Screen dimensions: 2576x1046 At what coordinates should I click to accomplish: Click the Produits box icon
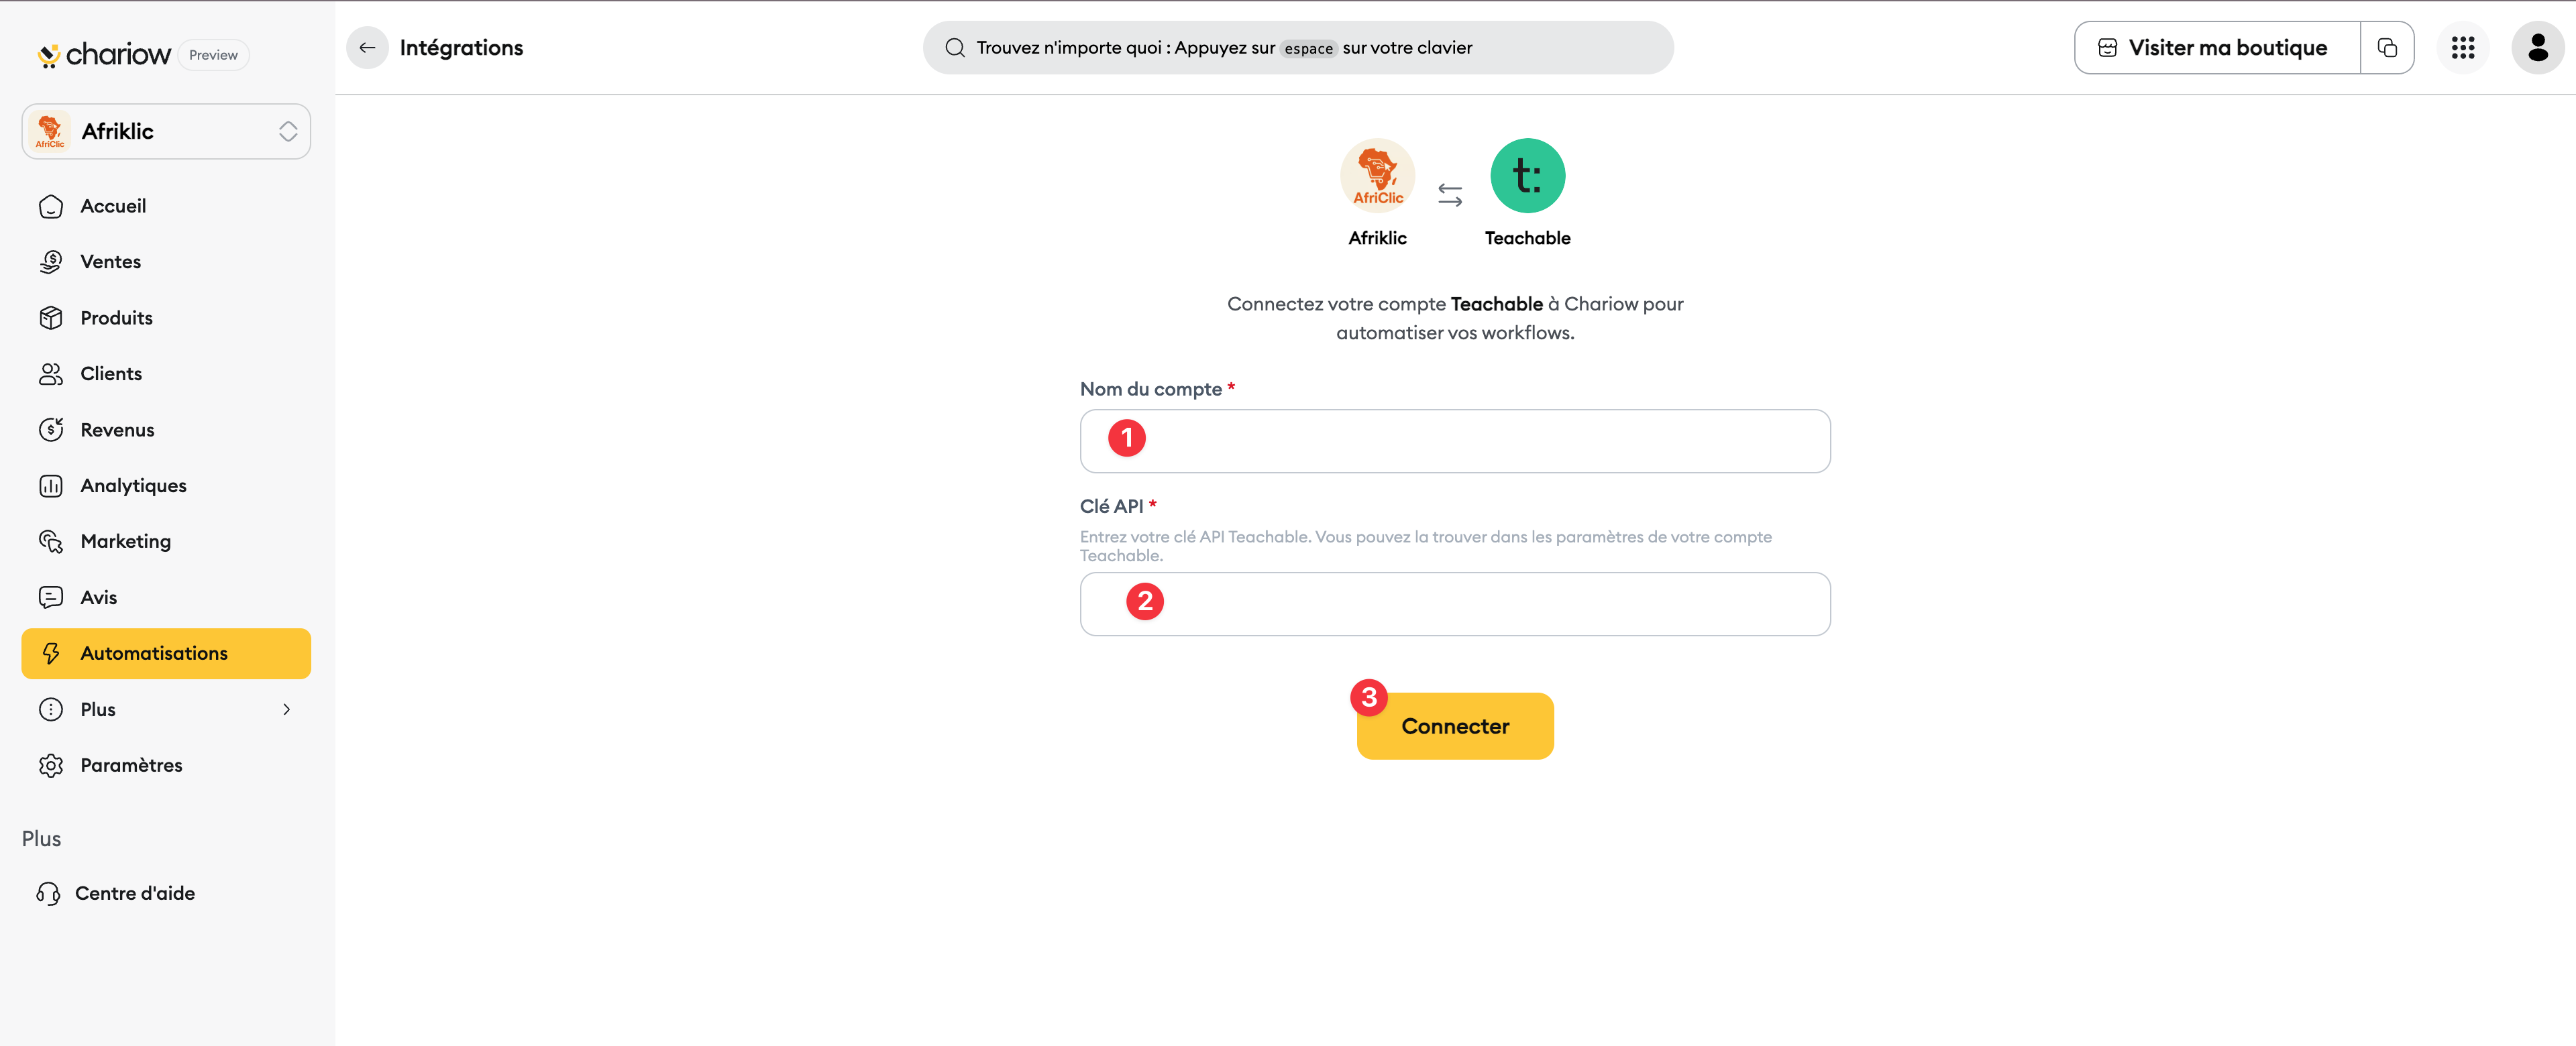[x=51, y=318]
